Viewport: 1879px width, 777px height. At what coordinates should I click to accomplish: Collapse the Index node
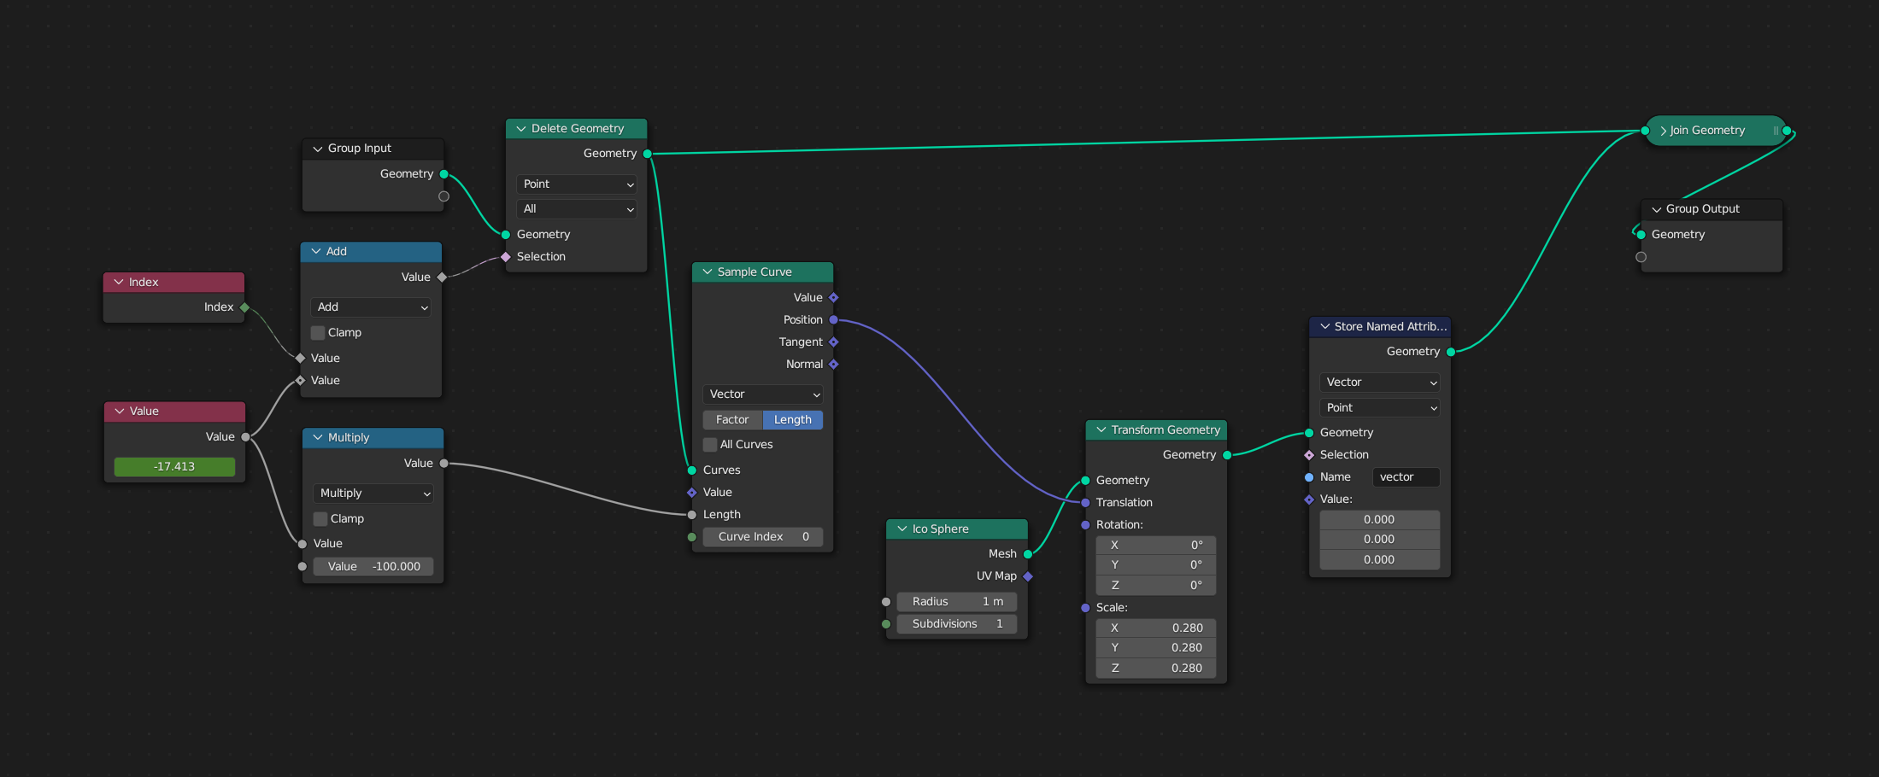point(118,283)
